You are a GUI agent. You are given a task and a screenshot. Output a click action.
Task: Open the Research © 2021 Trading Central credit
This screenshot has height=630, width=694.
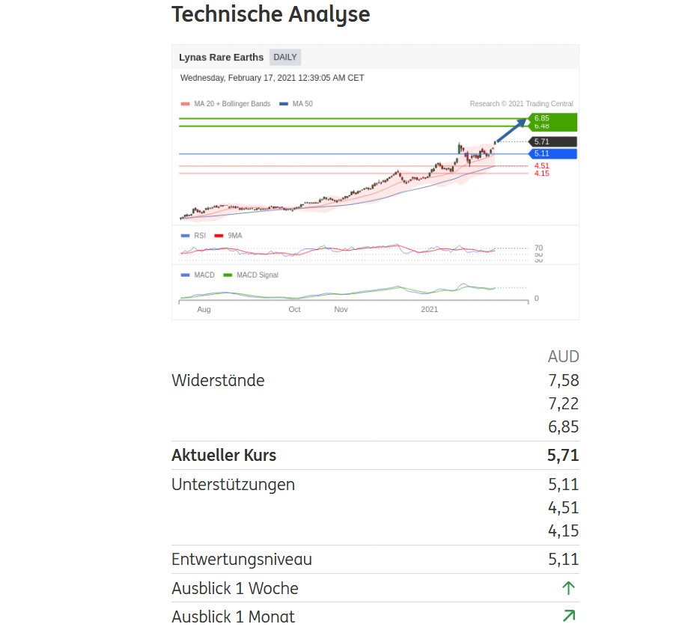pos(521,104)
